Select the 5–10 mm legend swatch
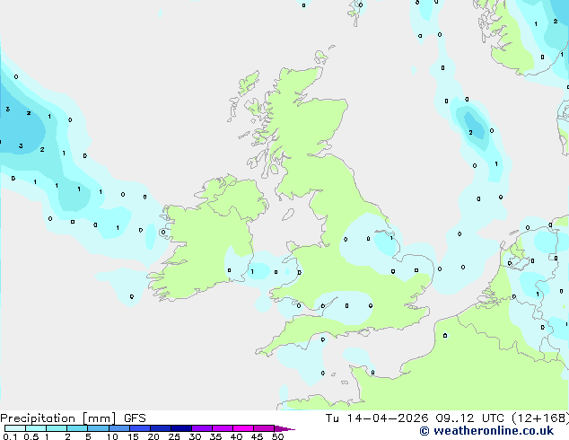The height and width of the screenshot is (440, 569). click(98, 428)
